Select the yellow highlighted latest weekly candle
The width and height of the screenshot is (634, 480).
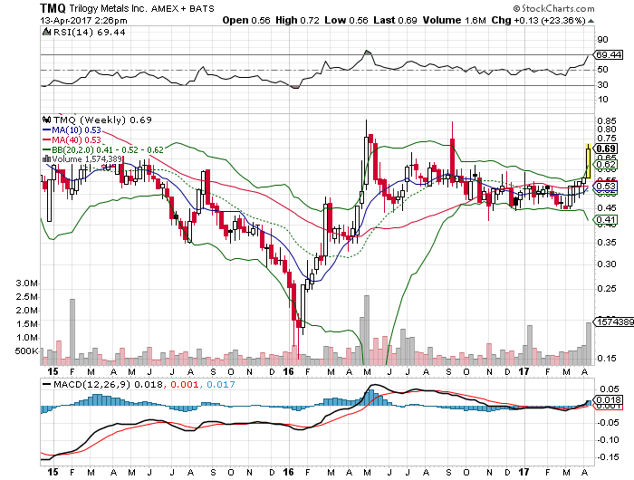coord(589,160)
